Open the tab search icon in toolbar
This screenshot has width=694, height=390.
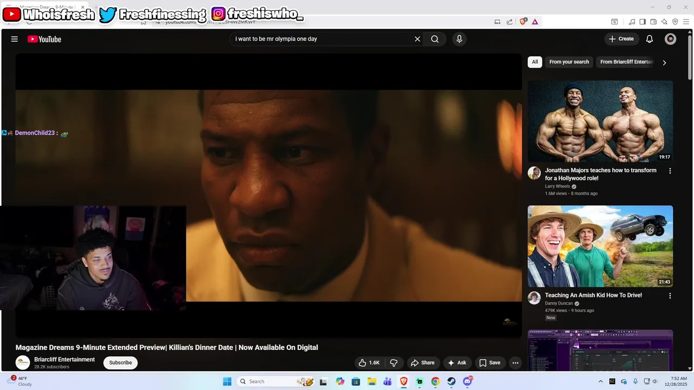(614, 22)
